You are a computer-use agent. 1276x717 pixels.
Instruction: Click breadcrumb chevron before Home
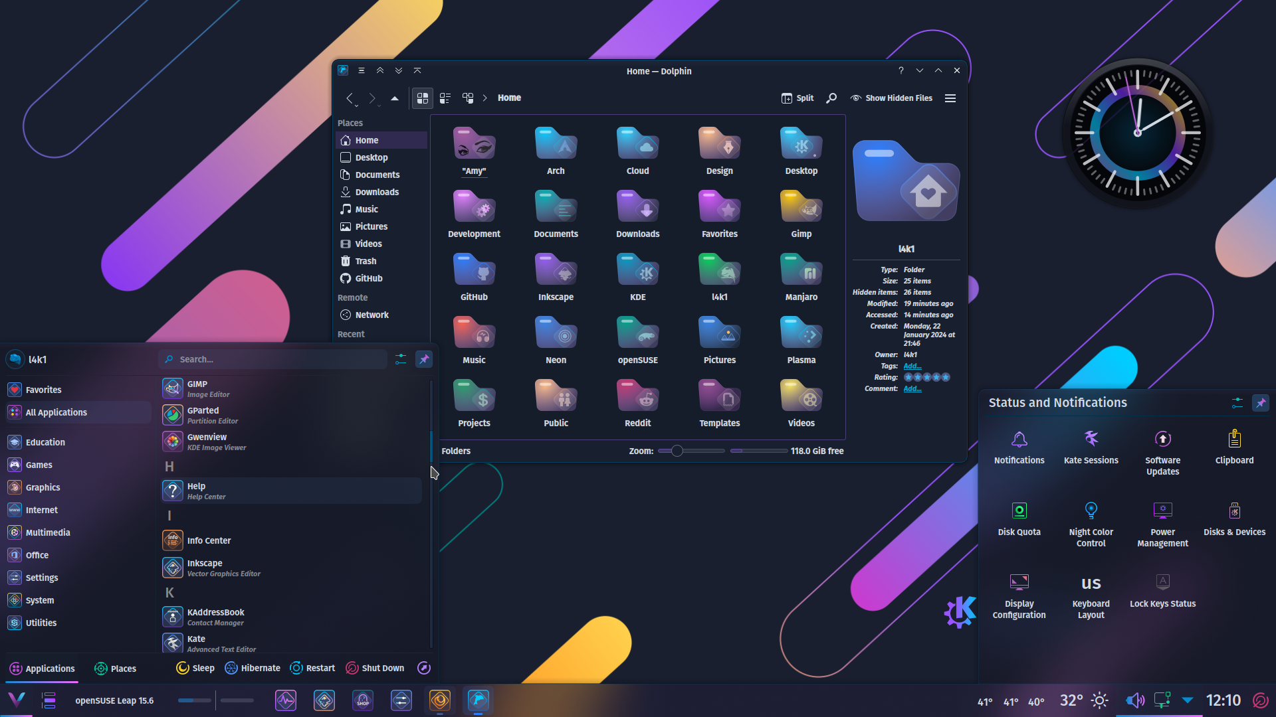click(x=485, y=98)
